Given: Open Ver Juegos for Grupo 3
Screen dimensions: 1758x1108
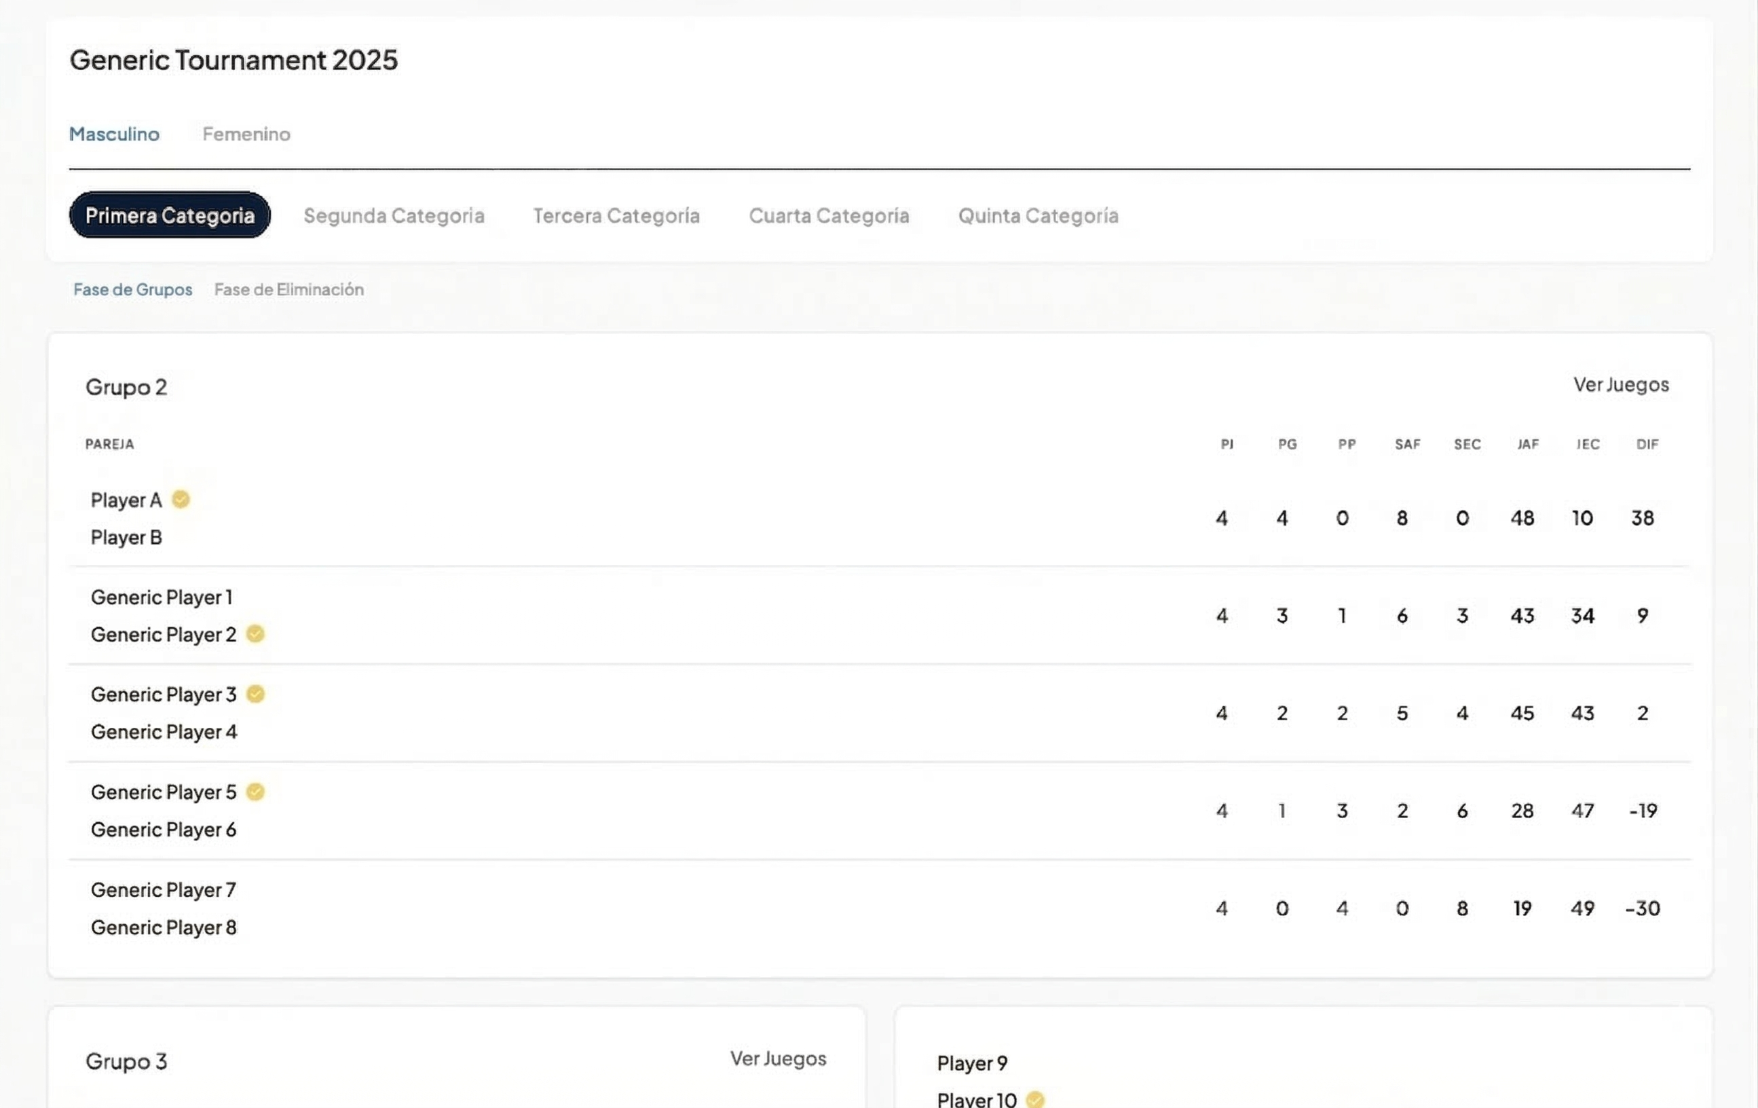Looking at the screenshot, I should (x=777, y=1058).
